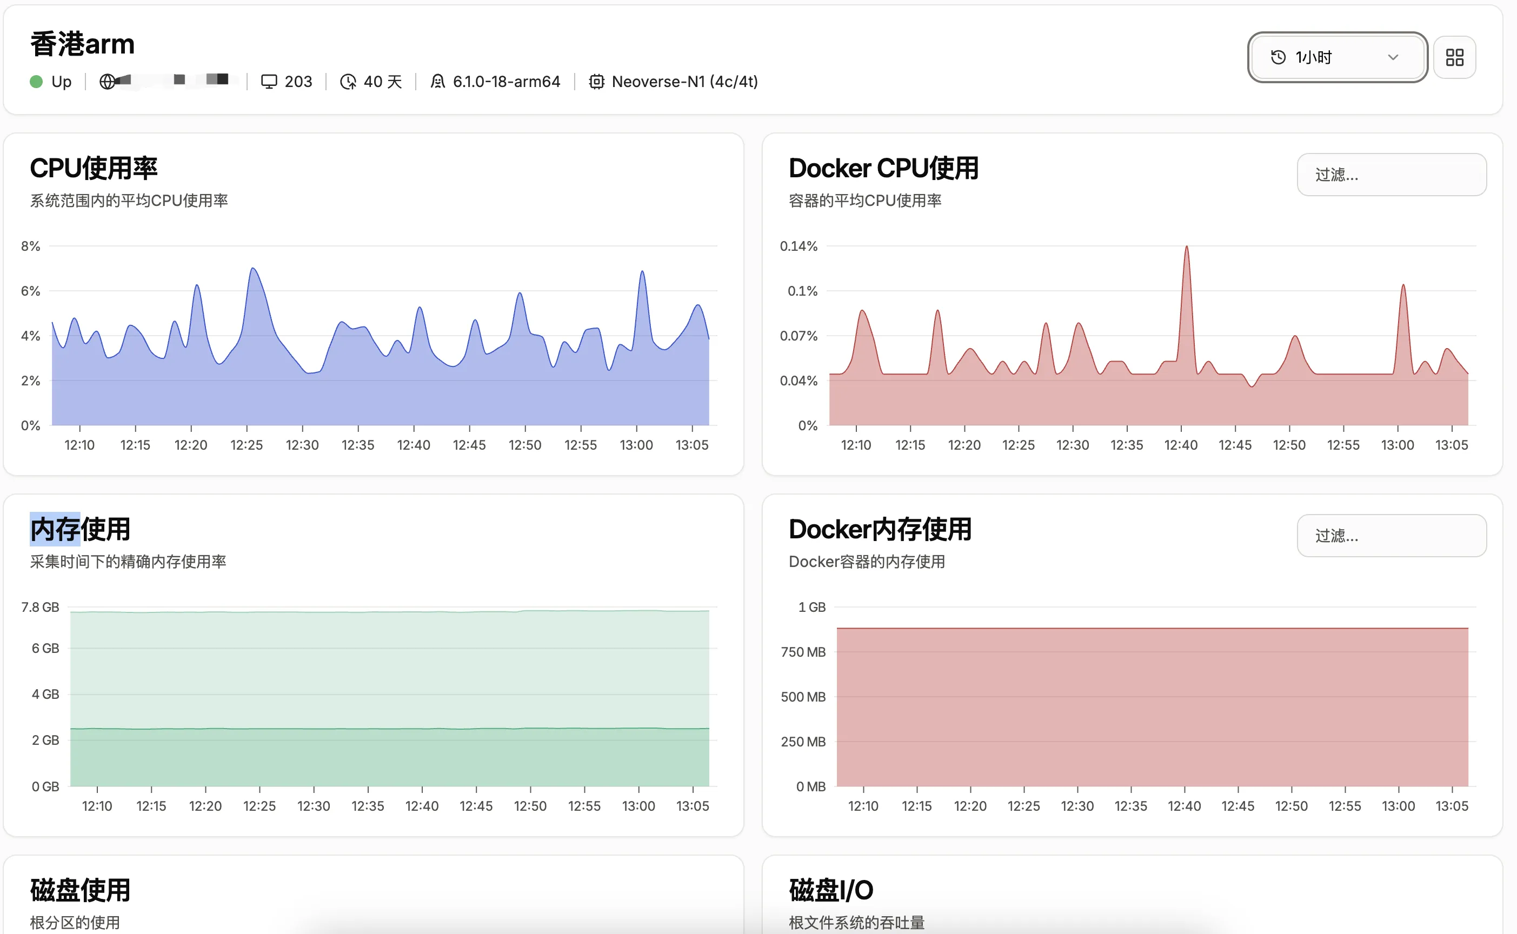The width and height of the screenshot is (1517, 934).
Task: Click the Up status text
Action: [x=61, y=82]
